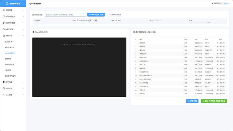The width and height of the screenshot is (233, 131).
Task: Click the clipboard icon in Agent 执行日志 header
Action: click(x=33, y=32)
